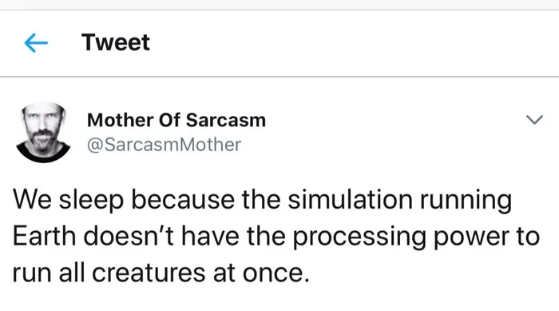Open the @SarcasmMother handle link
Image resolution: width=559 pixels, height=311 pixels.
coord(164,145)
